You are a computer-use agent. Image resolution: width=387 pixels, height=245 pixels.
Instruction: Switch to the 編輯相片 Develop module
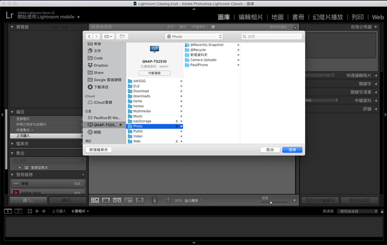[x=251, y=17]
